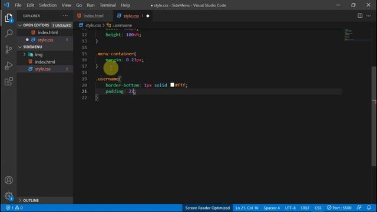This screenshot has height=212, width=377.
Task: Open the Explorer view in activity bar
Action: [9, 18]
